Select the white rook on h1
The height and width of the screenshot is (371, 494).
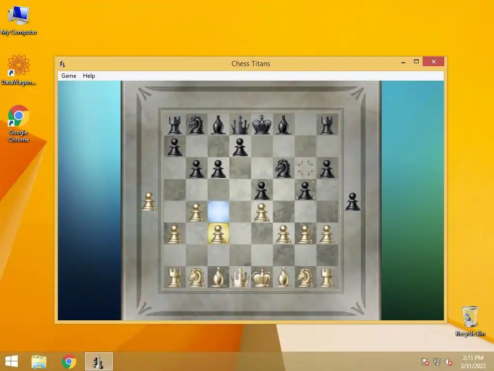tap(327, 278)
